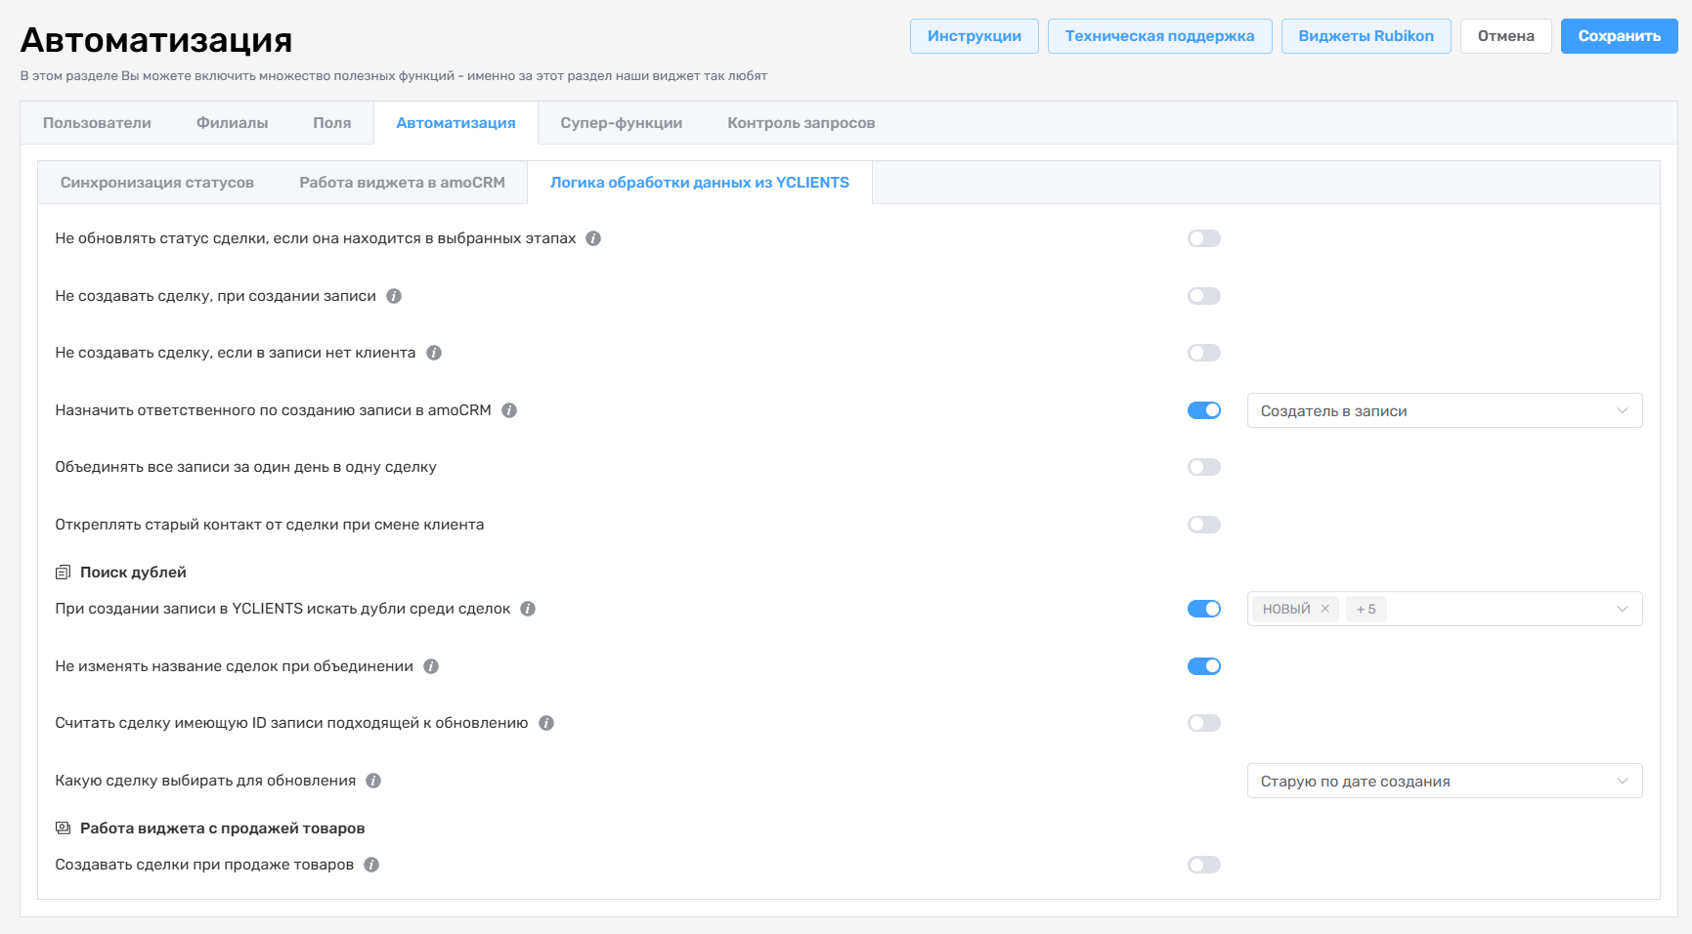Screen dimensions: 1692x934
Task: Open the 'Супер-функции' tab
Action: [622, 123]
